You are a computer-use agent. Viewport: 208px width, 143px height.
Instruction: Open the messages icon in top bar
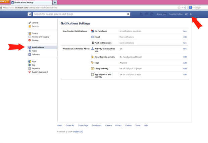(x=147, y=14)
